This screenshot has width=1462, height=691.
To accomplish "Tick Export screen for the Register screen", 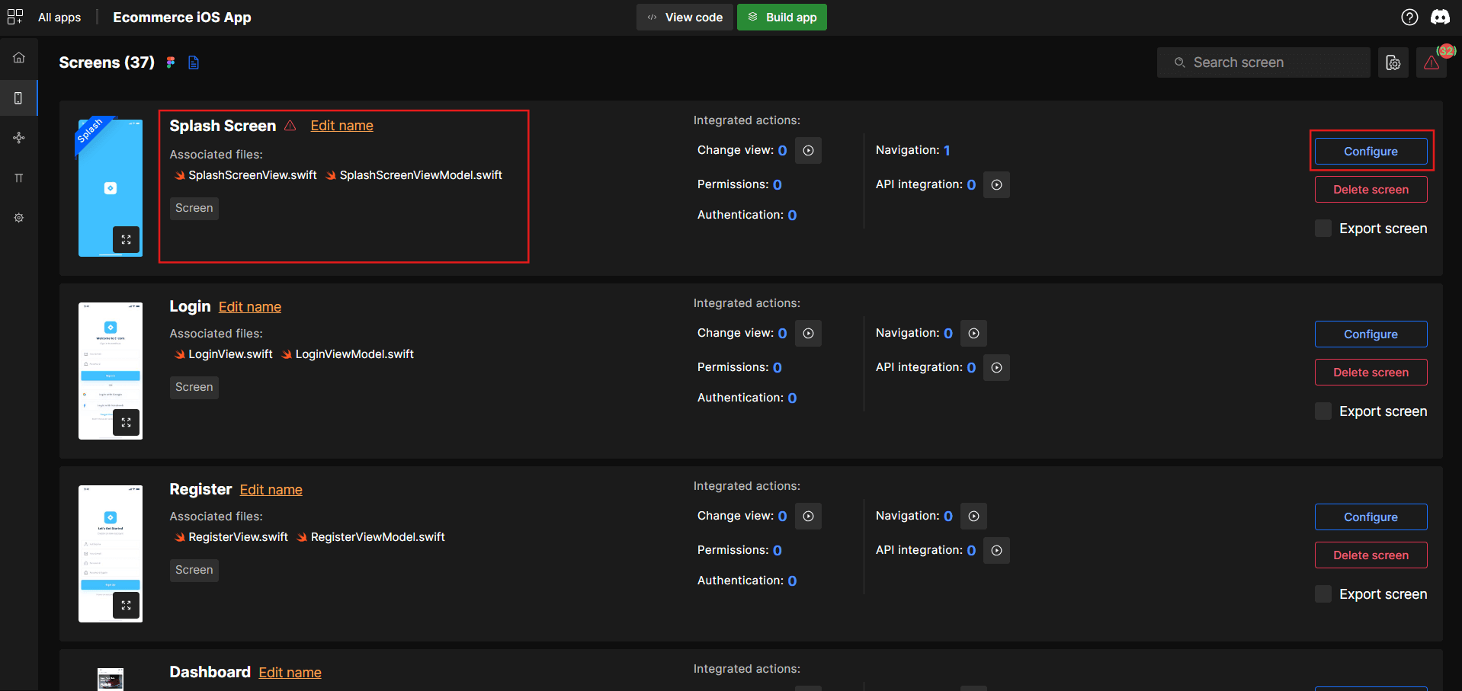I will pos(1323,594).
